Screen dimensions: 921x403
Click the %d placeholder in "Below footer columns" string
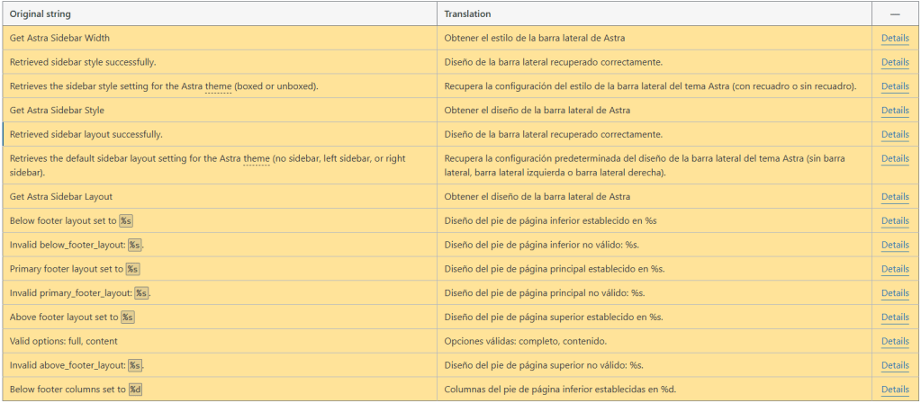click(135, 390)
